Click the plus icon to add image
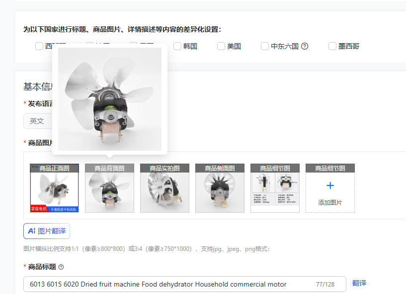406x294 pixels. pyautogui.click(x=330, y=185)
